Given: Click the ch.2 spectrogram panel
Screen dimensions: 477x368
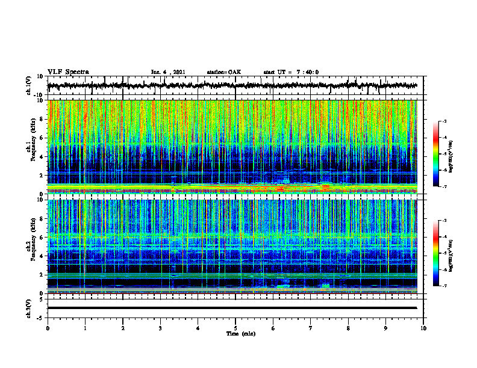Looking at the screenshot, I should coord(232,247).
